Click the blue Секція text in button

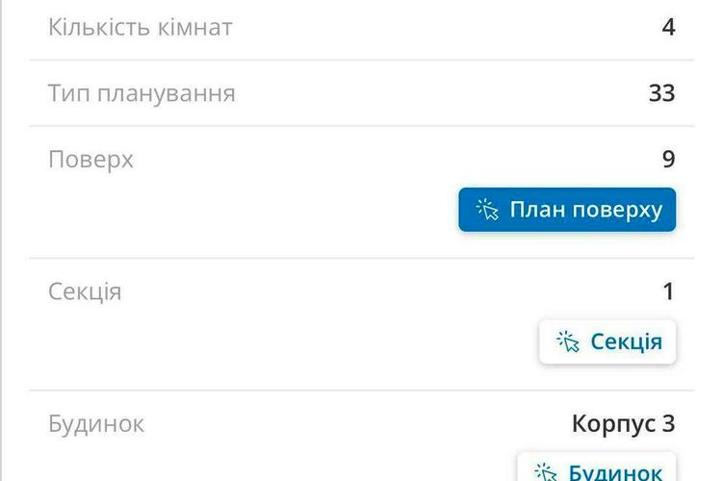coord(627,342)
